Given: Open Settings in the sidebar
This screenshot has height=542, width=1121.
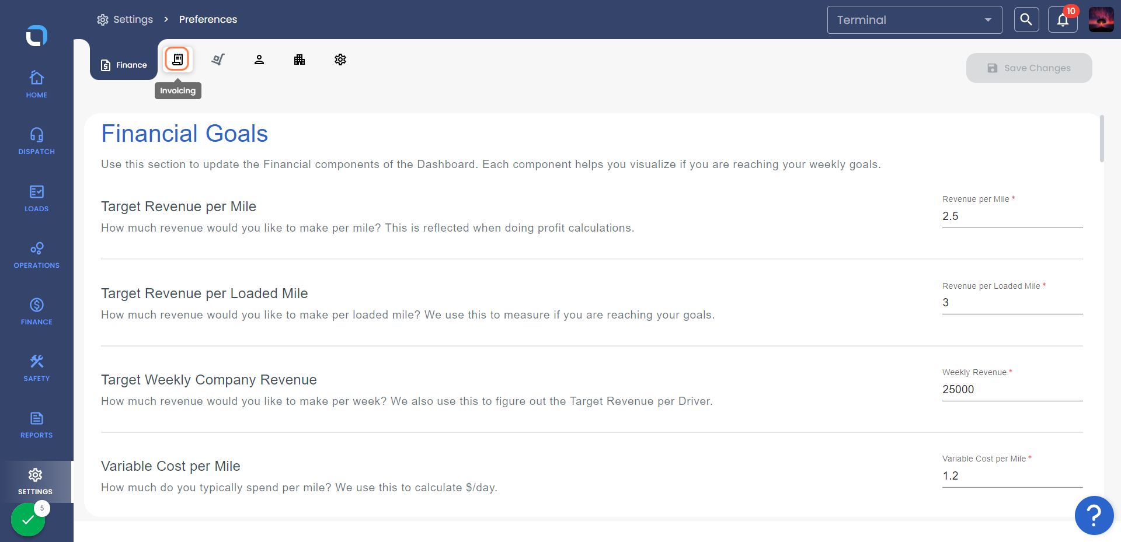Looking at the screenshot, I should pos(36,482).
